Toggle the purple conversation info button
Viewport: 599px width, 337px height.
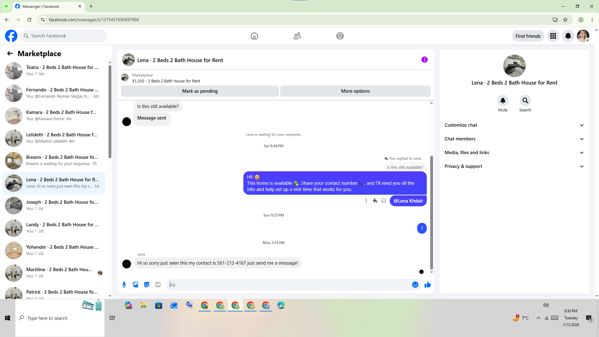coord(424,60)
